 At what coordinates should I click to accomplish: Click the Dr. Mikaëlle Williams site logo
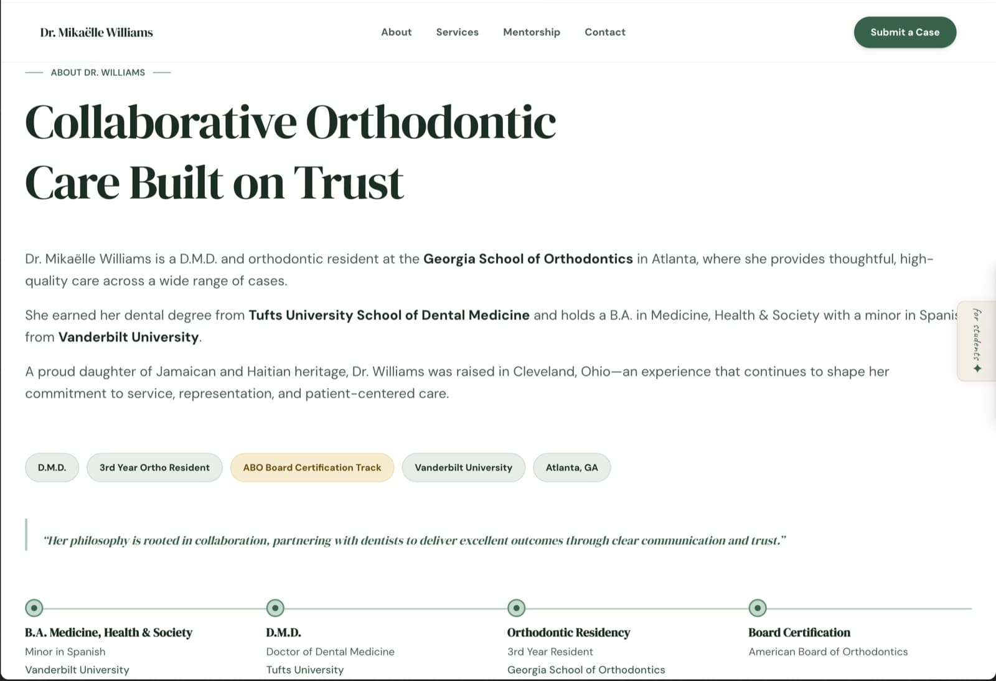click(x=96, y=32)
